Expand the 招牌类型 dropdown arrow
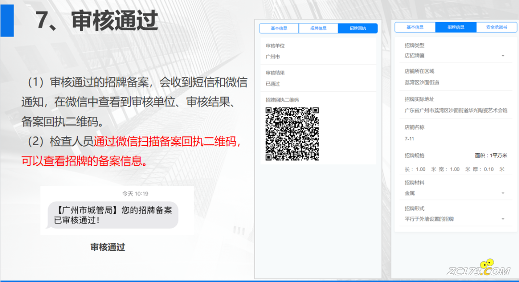519x282 pixels. (503, 56)
